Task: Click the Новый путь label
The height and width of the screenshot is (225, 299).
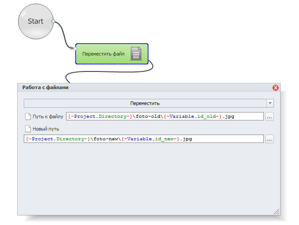Action: (46, 129)
